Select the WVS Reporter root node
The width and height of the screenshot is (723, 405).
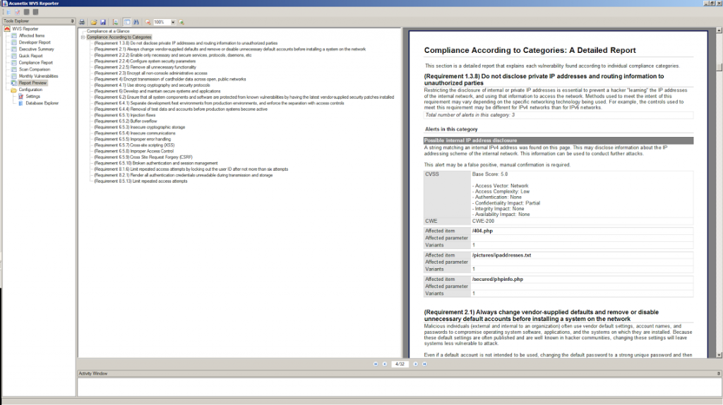click(x=25, y=28)
